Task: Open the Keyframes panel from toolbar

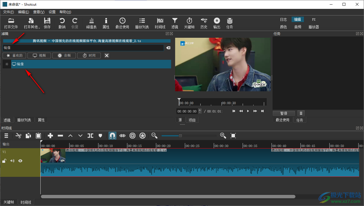Action: (x=189, y=23)
